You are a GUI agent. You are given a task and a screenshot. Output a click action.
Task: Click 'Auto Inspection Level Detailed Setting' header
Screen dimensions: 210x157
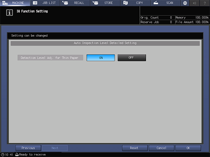[x=105, y=43]
